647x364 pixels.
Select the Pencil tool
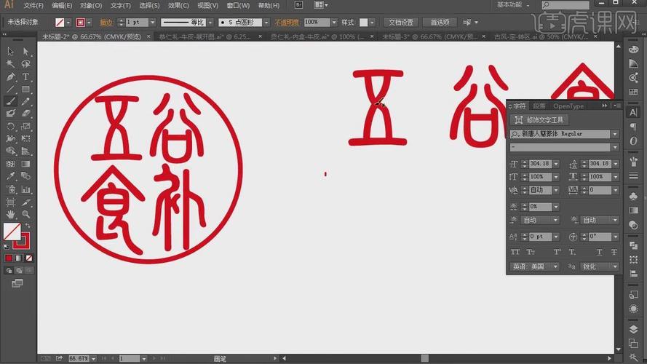pyautogui.click(x=25, y=101)
